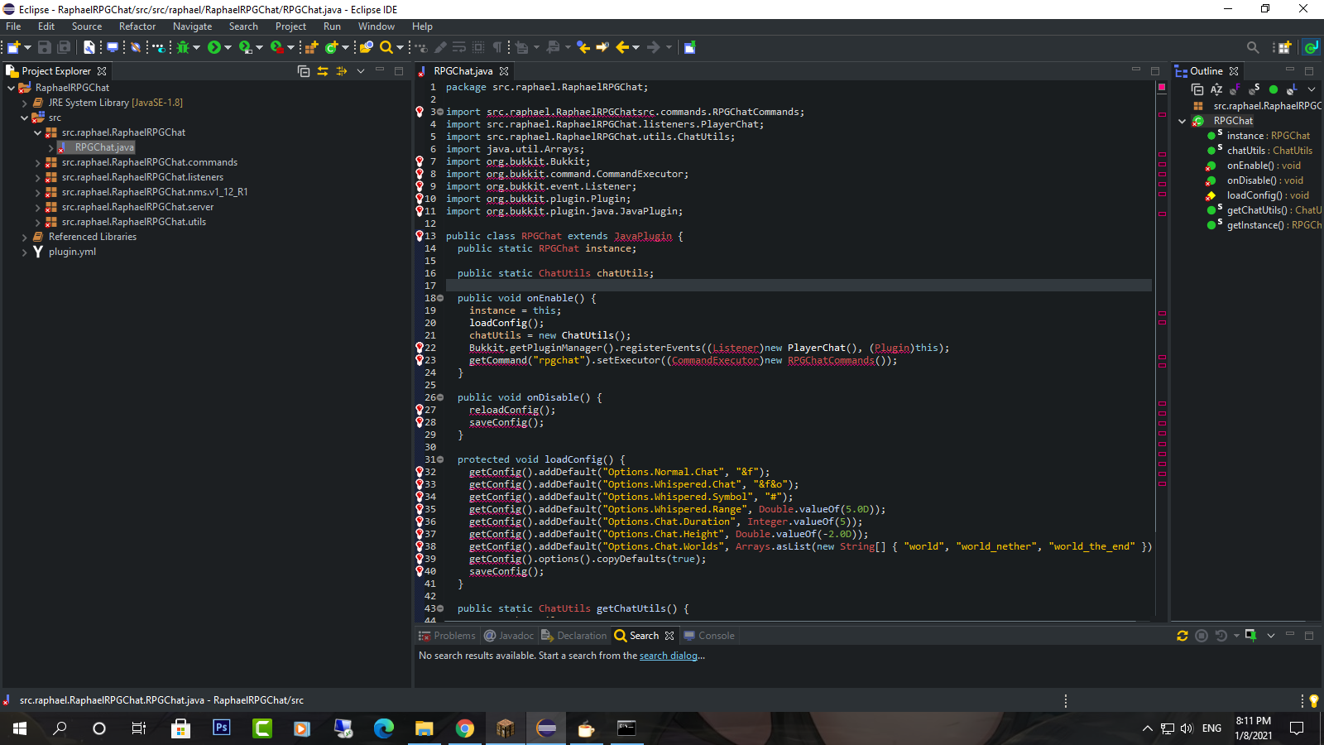Expand the src.raphael.RaphaelRPGChat.commands package
This screenshot has height=745, width=1324.
(x=38, y=163)
